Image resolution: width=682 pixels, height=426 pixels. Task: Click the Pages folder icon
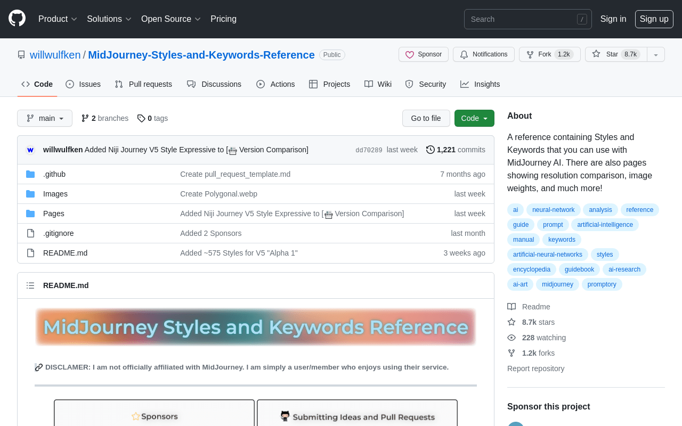tap(30, 214)
